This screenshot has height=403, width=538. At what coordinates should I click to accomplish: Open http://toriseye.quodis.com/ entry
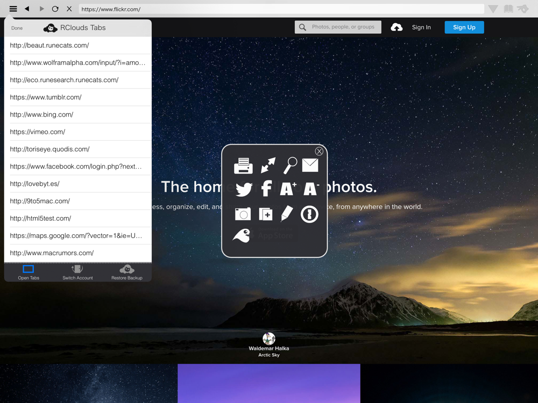(x=78, y=149)
